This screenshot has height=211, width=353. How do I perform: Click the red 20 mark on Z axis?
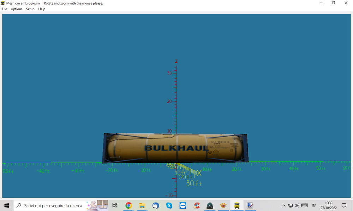pyautogui.click(x=169, y=101)
